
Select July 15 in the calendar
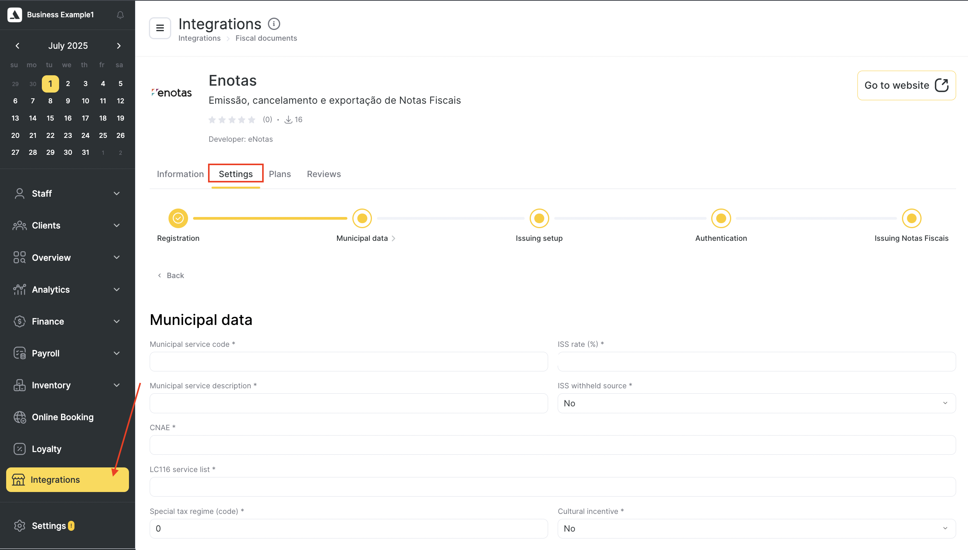[x=50, y=118]
